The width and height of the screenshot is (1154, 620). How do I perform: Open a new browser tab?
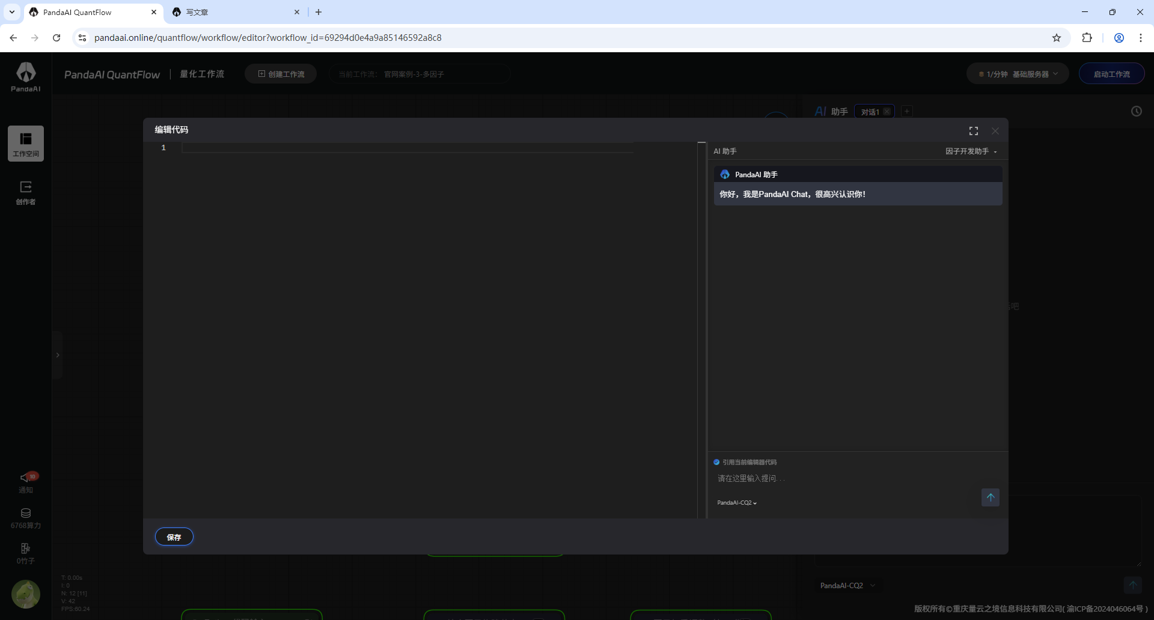pos(319,12)
